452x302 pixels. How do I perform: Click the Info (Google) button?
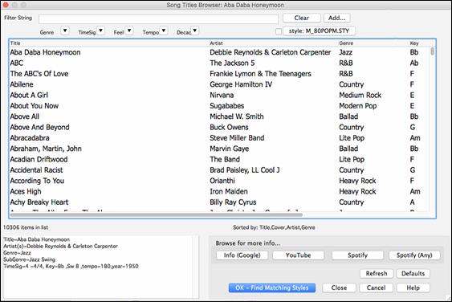click(x=242, y=255)
